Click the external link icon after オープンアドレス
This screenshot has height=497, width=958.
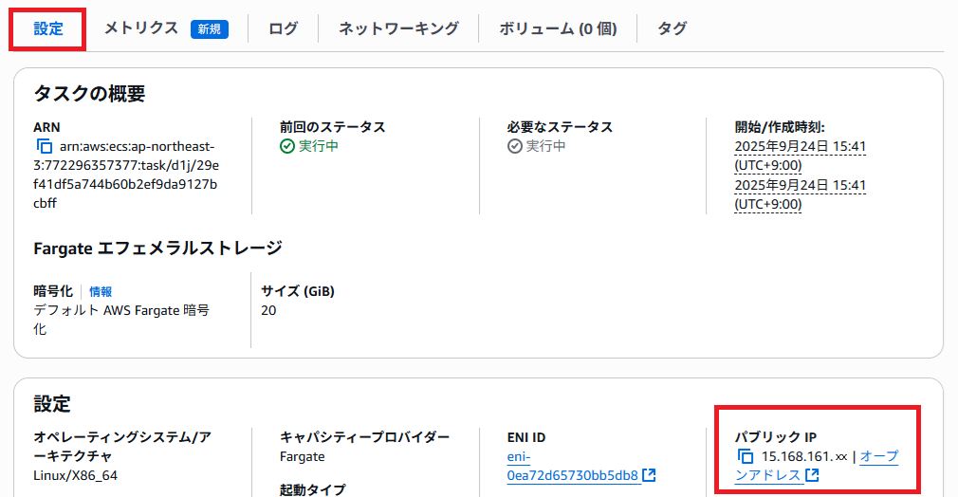coord(812,475)
